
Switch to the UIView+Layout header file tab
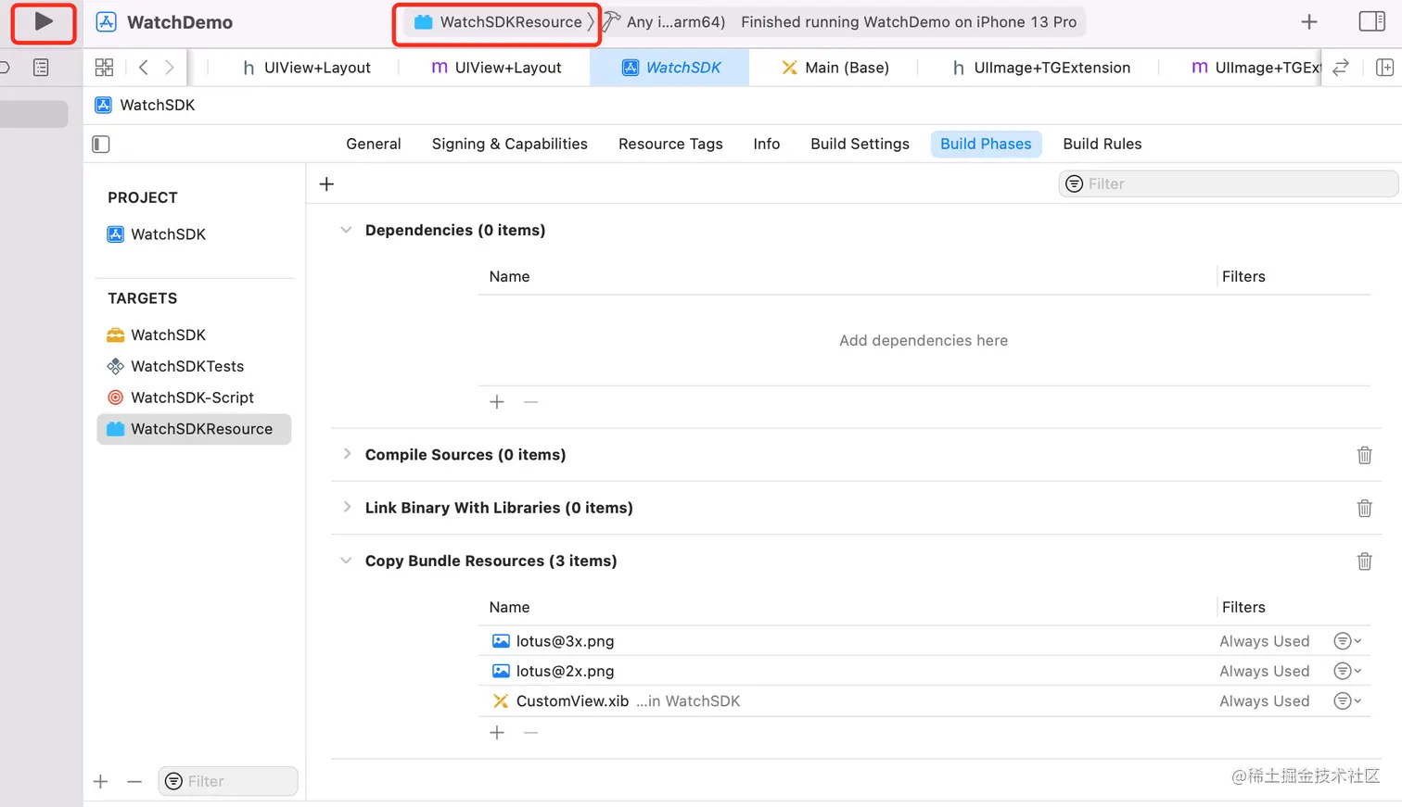306,68
